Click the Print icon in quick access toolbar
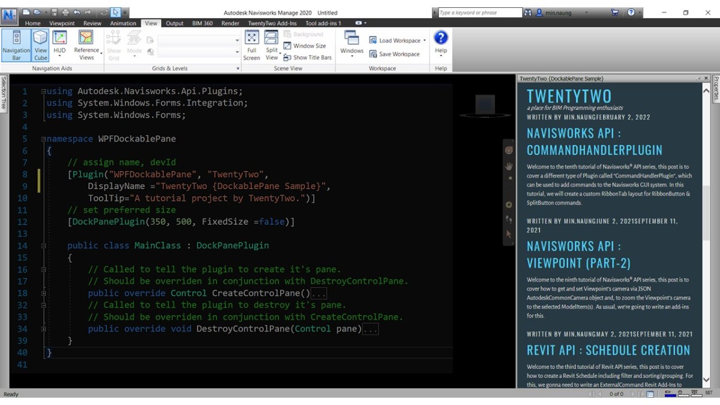 point(65,12)
